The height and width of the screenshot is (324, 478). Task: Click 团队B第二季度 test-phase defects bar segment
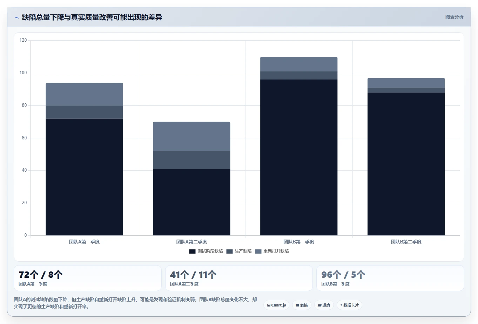tap(406, 164)
